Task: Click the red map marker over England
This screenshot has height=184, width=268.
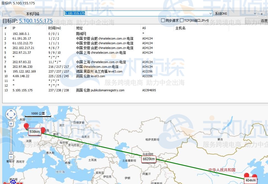Action: 26,126
